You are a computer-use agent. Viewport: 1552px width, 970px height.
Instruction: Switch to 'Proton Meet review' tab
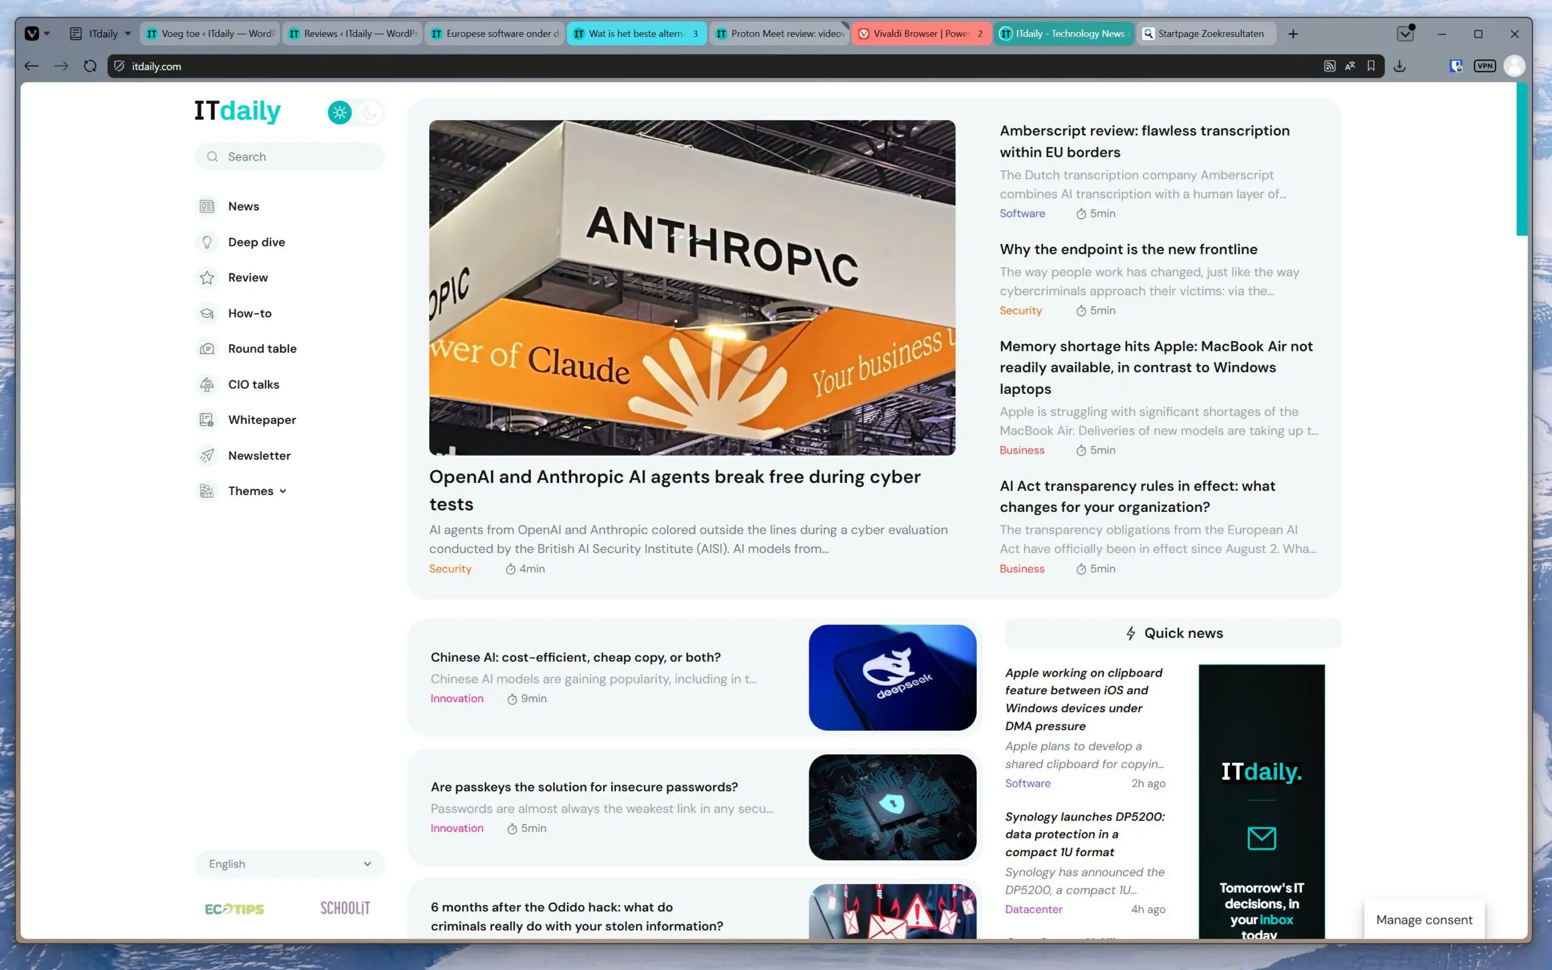[780, 33]
